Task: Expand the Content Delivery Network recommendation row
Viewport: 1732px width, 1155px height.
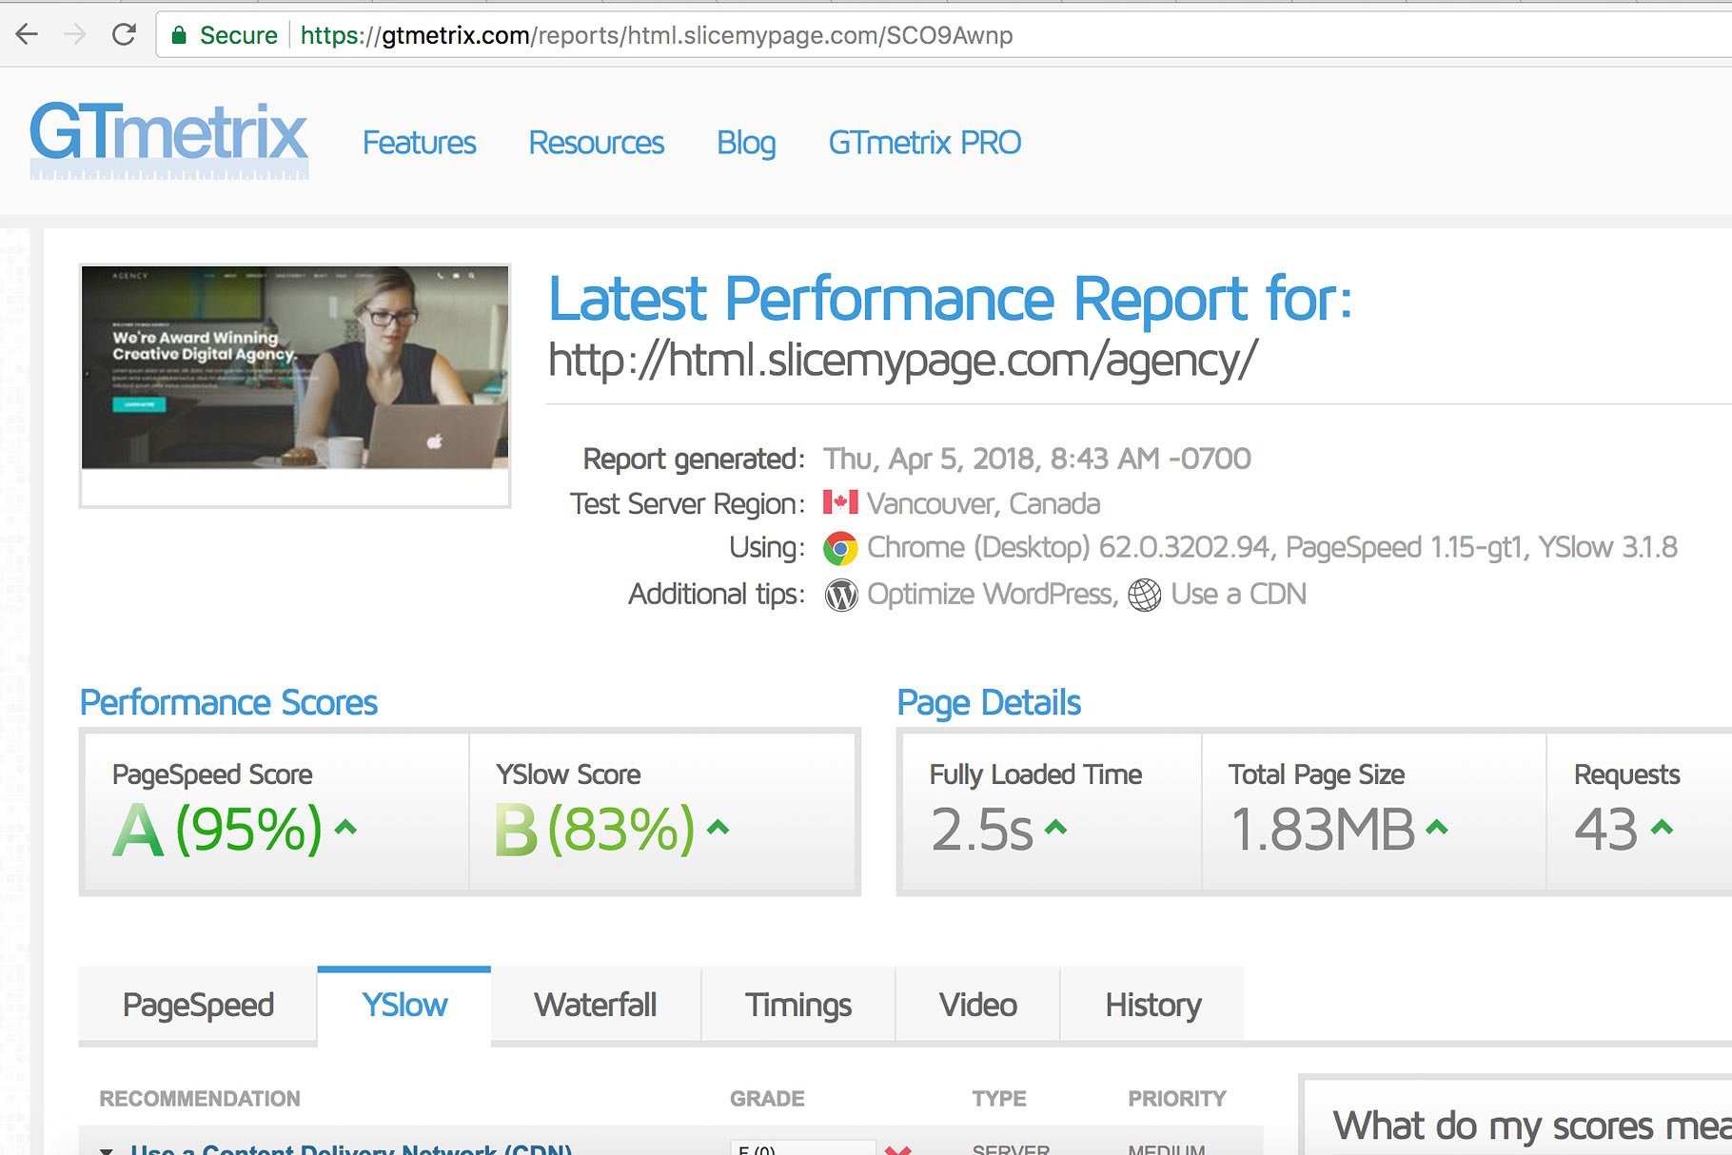Action: 107,1149
